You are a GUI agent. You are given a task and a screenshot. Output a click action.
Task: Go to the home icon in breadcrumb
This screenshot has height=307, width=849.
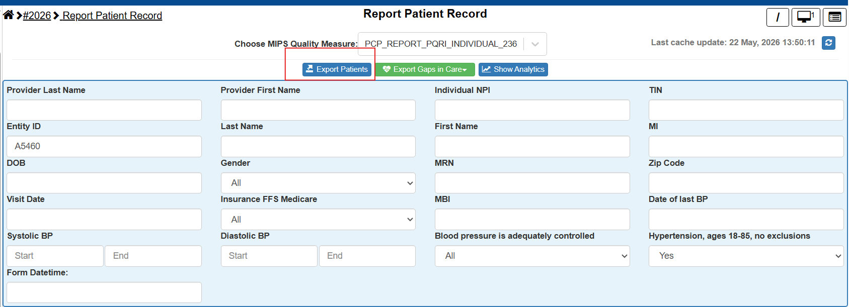9,15
